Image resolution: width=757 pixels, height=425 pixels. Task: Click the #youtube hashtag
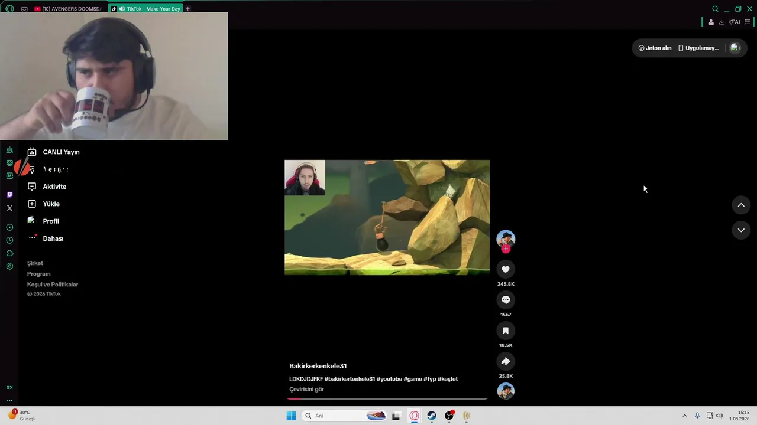389,379
